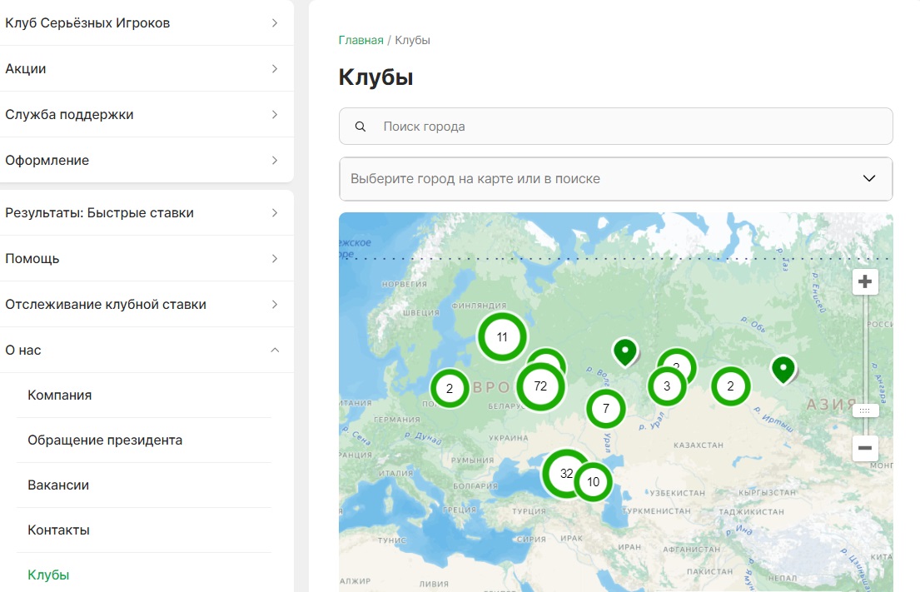Open Акции menu item
The height and width of the screenshot is (592, 920).
pos(147,68)
